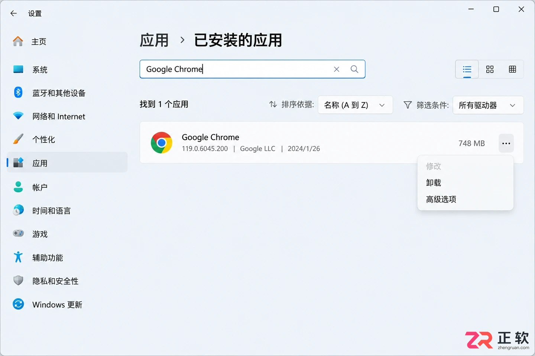Open the three-dot menu for Google Chrome
The width and height of the screenshot is (535, 356).
[x=506, y=143]
